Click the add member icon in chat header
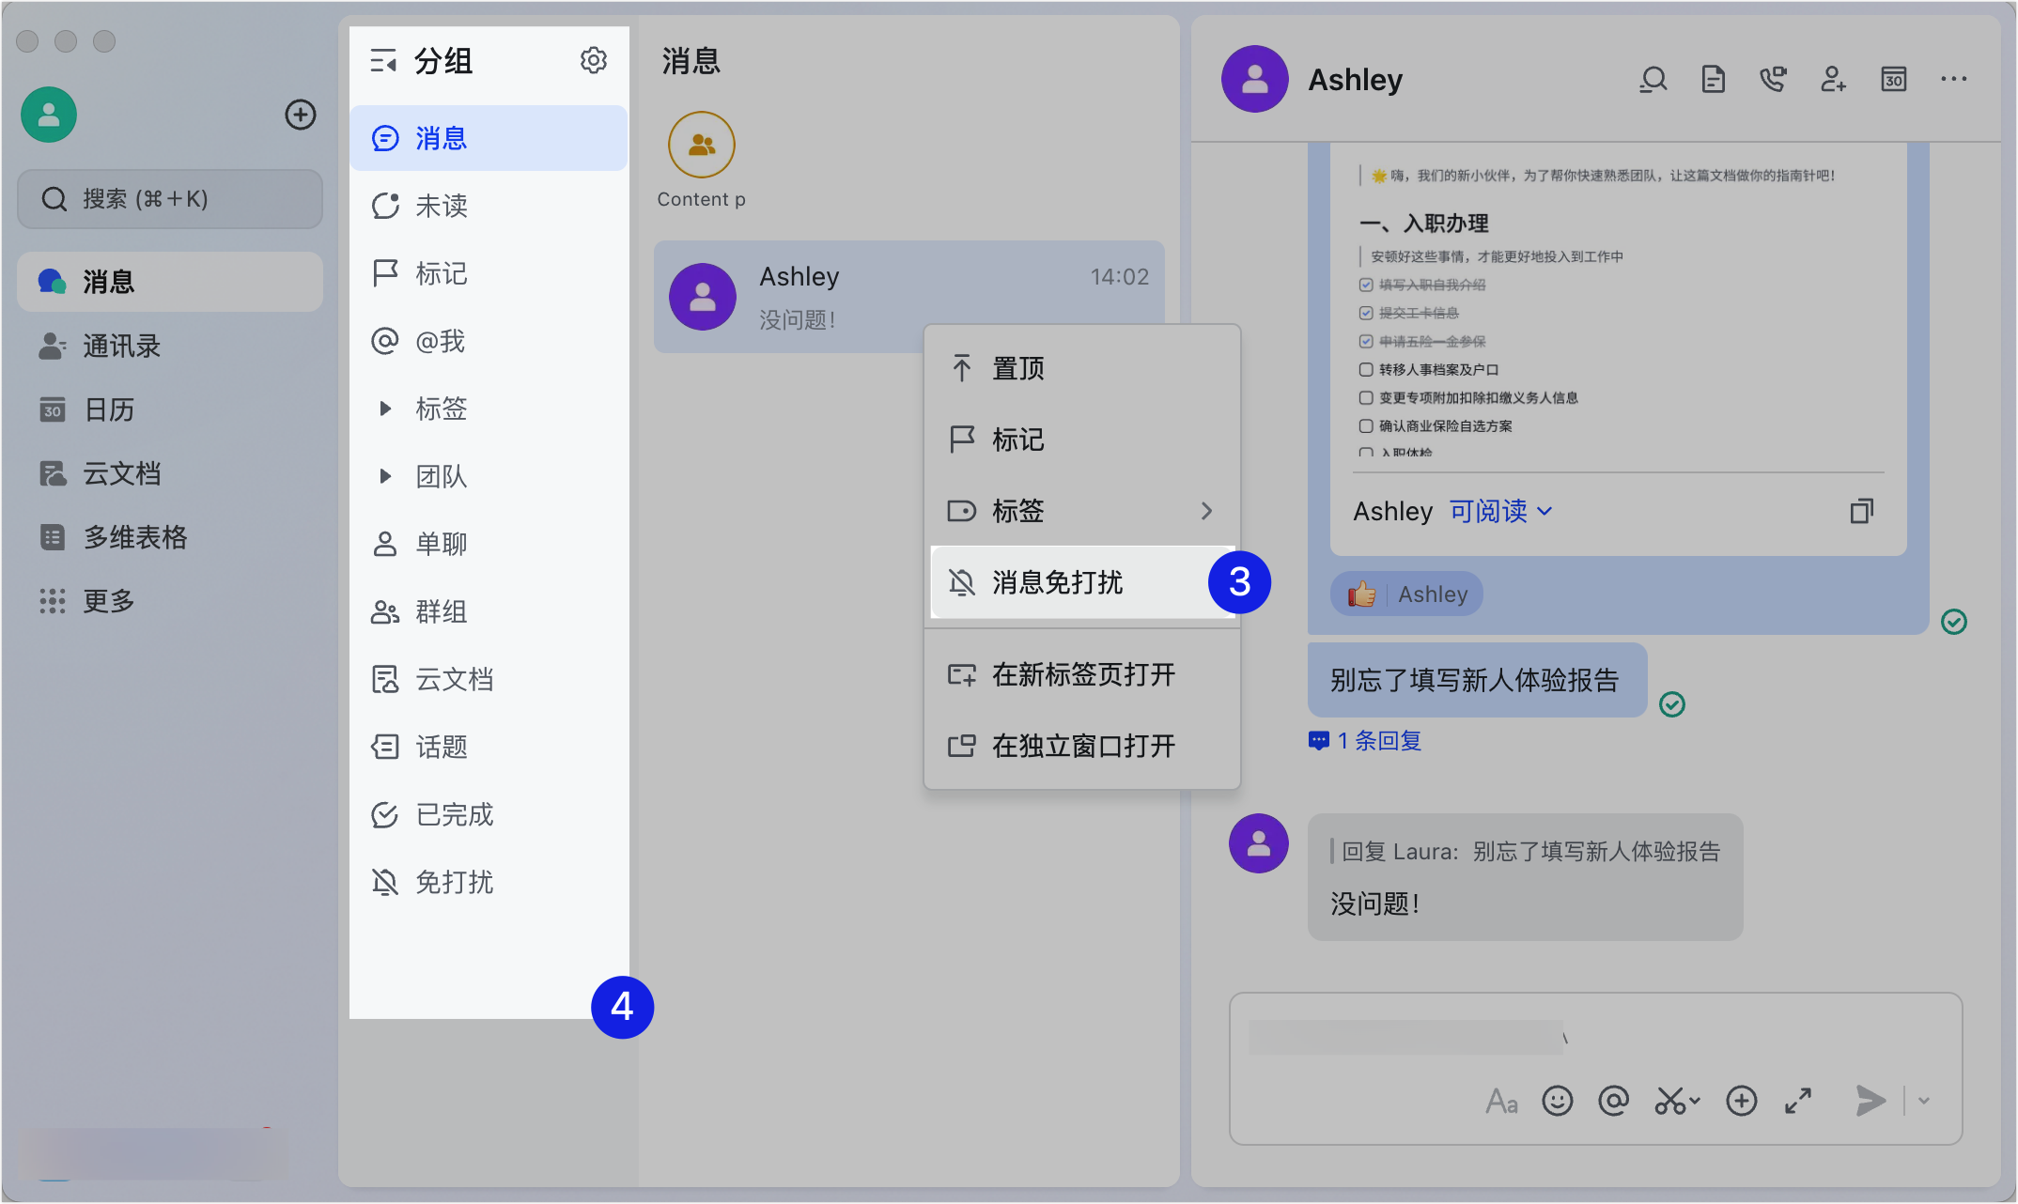This screenshot has height=1204, width=2018. pos(1833,80)
